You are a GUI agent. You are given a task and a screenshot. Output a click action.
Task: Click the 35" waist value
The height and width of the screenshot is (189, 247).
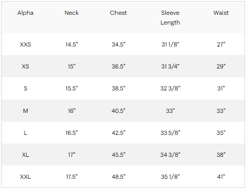click(221, 133)
